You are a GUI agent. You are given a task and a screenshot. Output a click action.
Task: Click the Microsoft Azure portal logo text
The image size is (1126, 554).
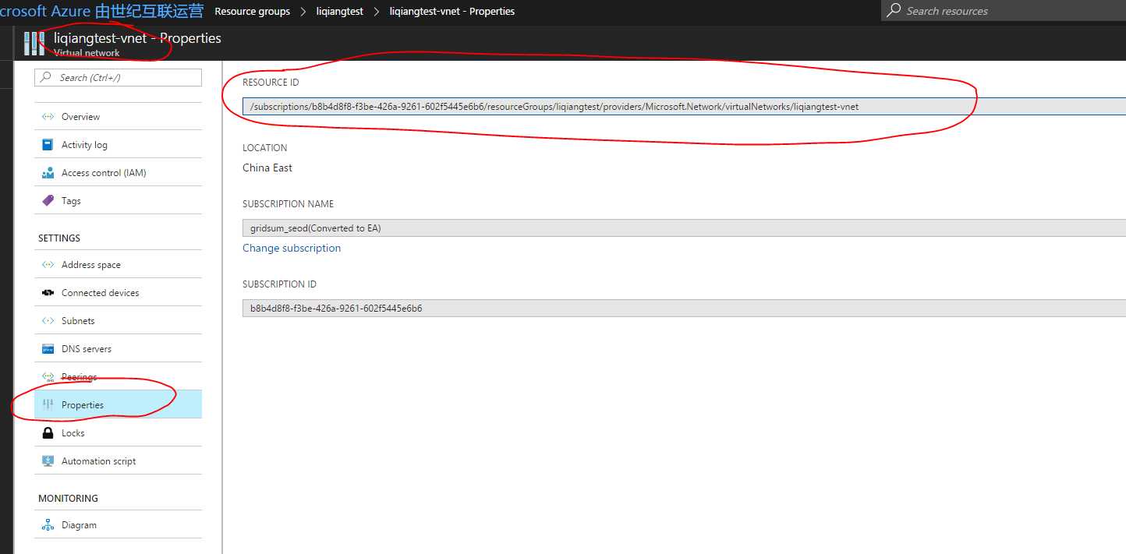101,11
